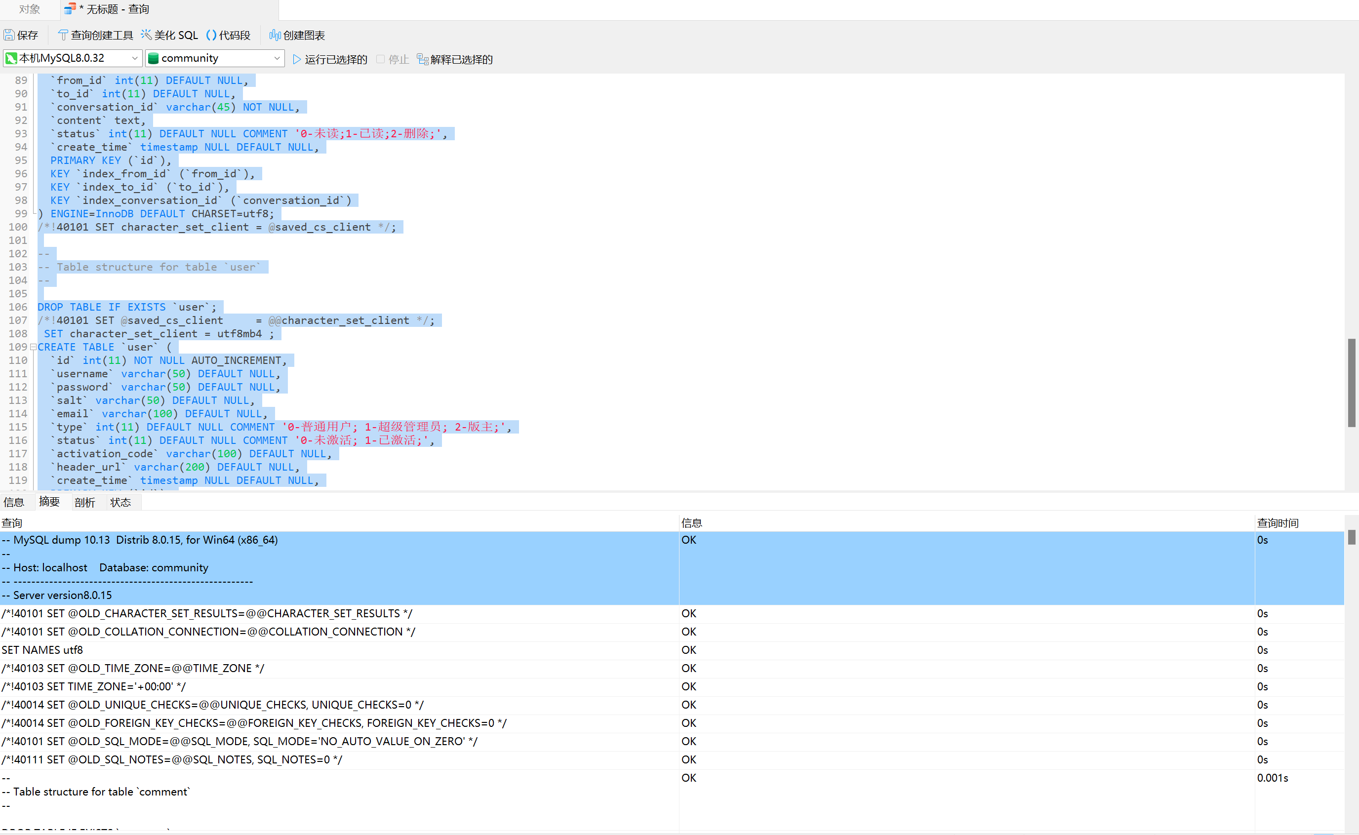The width and height of the screenshot is (1359, 835).
Task: Click line 98 KEY index_conversation_id
Action: pyautogui.click(x=201, y=200)
